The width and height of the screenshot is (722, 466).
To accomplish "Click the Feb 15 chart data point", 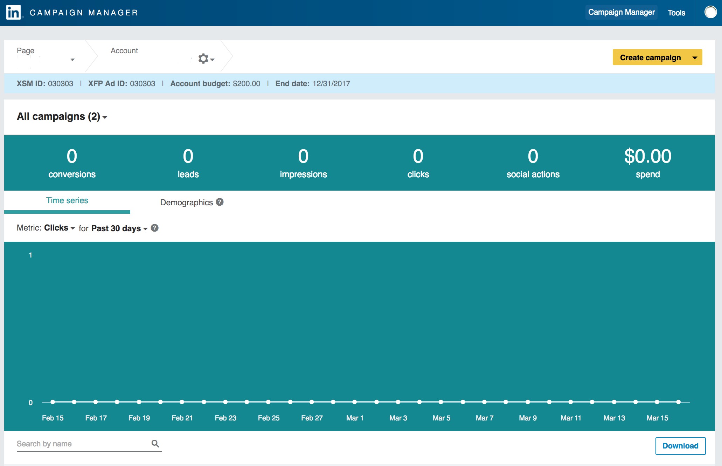I will (x=53, y=402).
